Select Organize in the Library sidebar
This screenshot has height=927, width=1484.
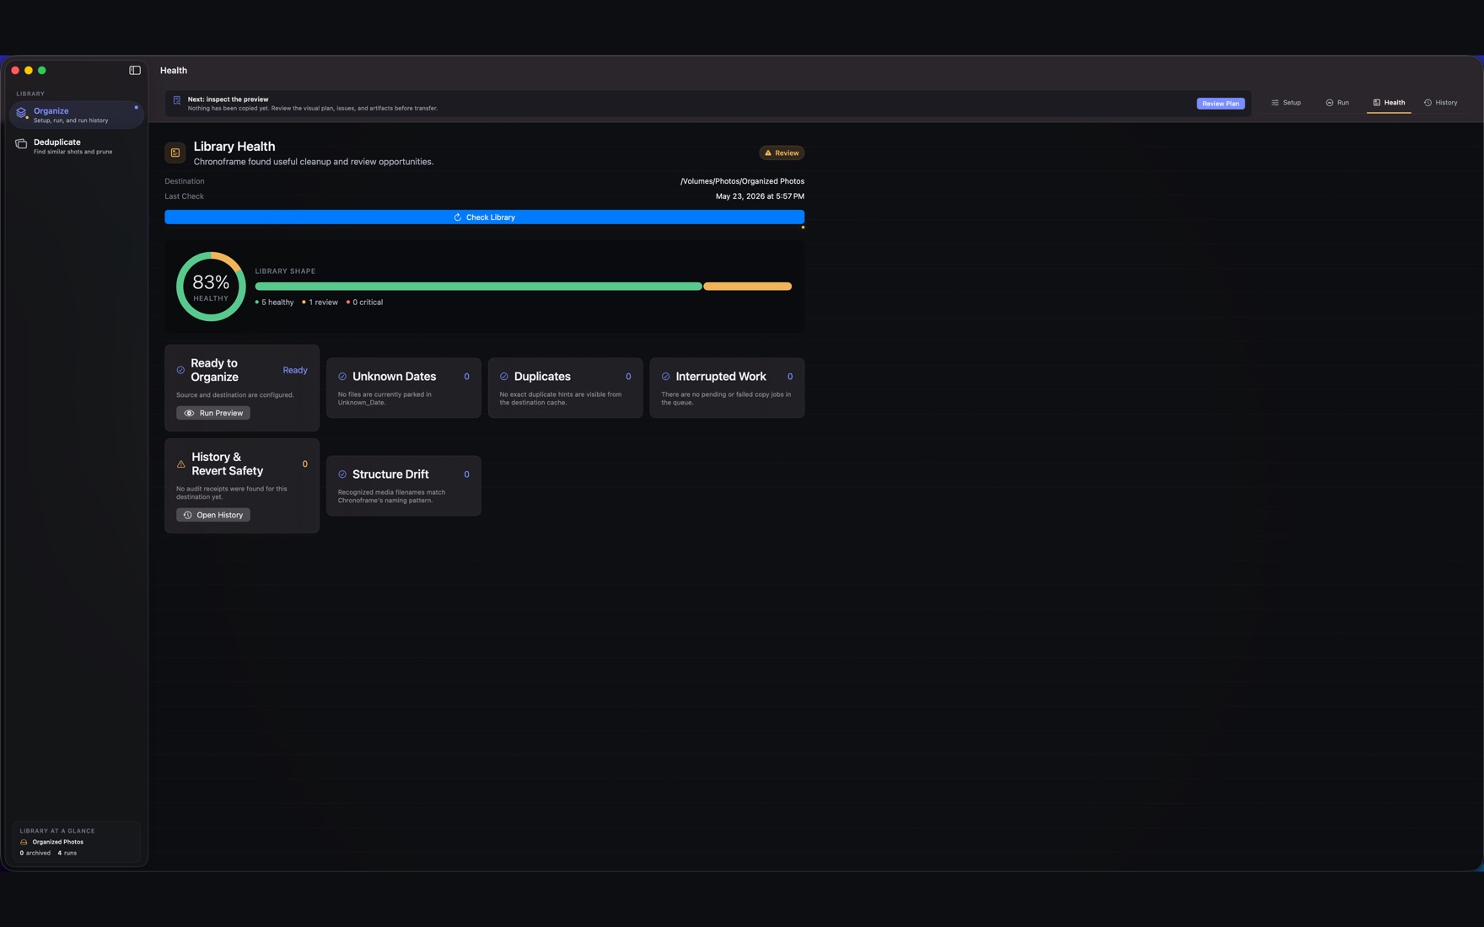tap(77, 115)
